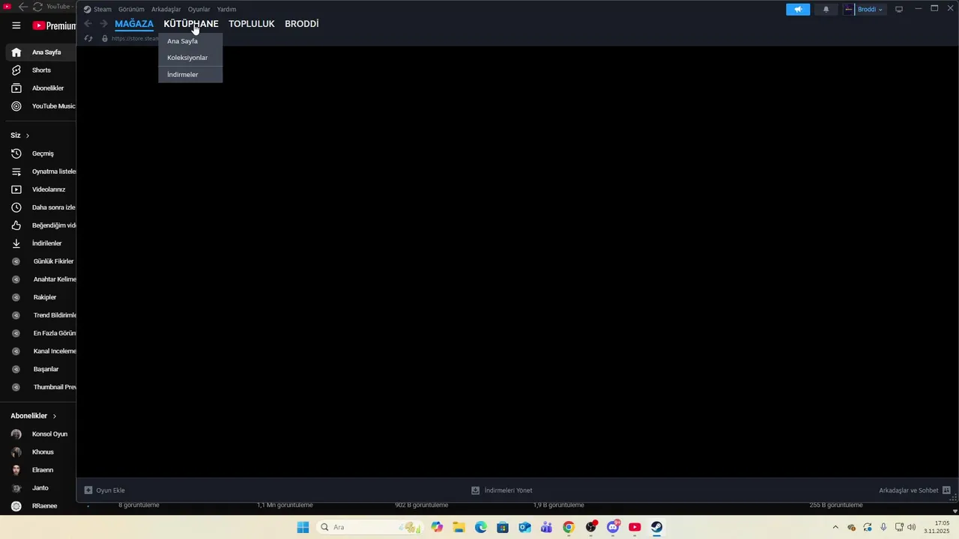
Task: Select Koleksiyonlar in the Kütüphane dropdown
Action: coord(190,58)
